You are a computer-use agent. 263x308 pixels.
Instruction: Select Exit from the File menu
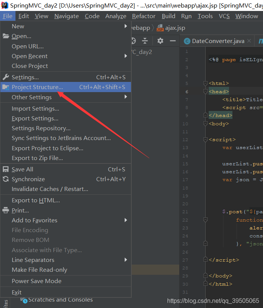(66, 292)
